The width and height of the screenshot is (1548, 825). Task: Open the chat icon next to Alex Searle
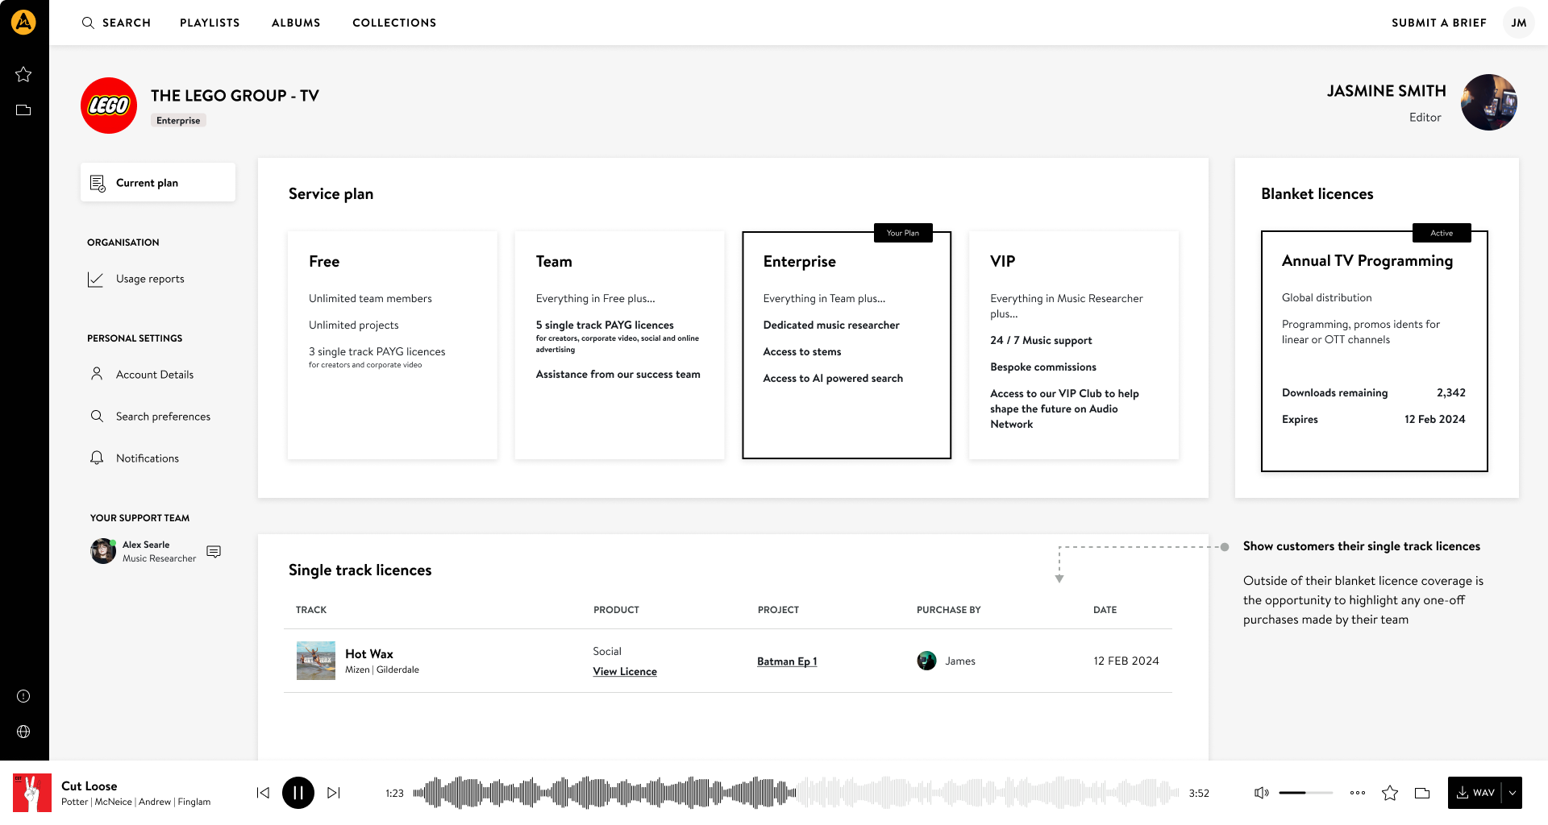(214, 551)
